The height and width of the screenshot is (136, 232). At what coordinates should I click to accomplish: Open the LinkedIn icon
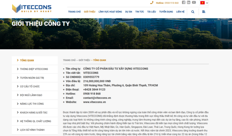click(189, 2)
